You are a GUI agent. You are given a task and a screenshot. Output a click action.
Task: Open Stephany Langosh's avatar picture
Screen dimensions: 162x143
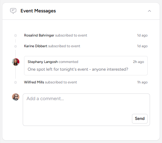(16, 62)
